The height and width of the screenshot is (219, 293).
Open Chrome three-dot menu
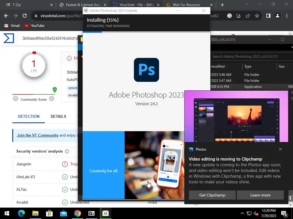coord(287,16)
